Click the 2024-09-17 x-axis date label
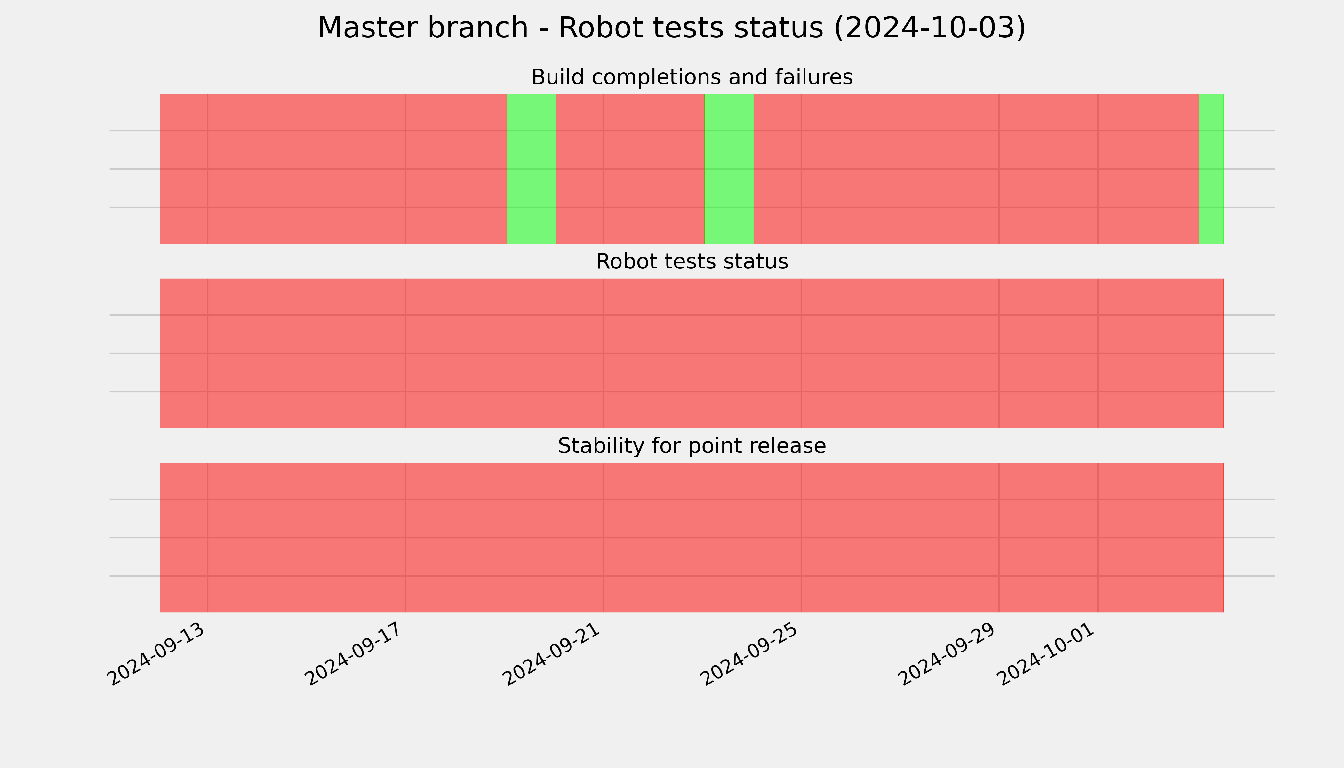Viewport: 1344px width, 768px height. tap(355, 654)
